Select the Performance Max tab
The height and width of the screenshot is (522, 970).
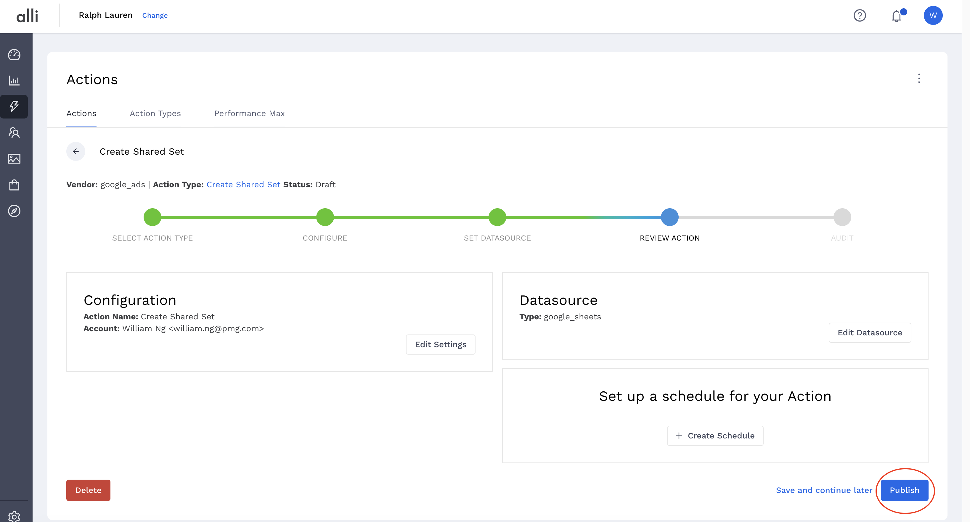tap(249, 113)
